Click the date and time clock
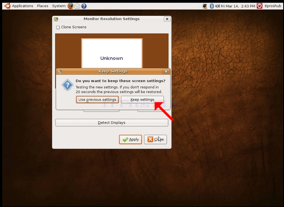The image size is (284, 207). pyautogui.click(x=238, y=6)
